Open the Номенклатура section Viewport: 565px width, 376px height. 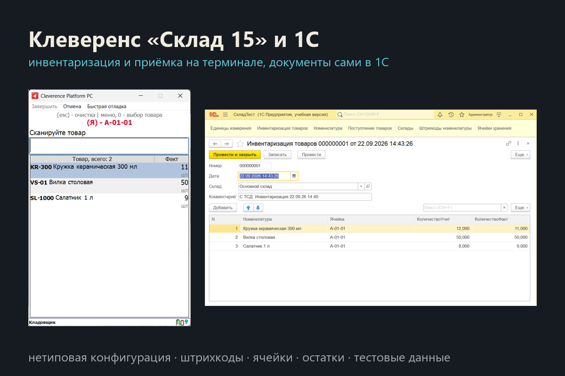328,128
